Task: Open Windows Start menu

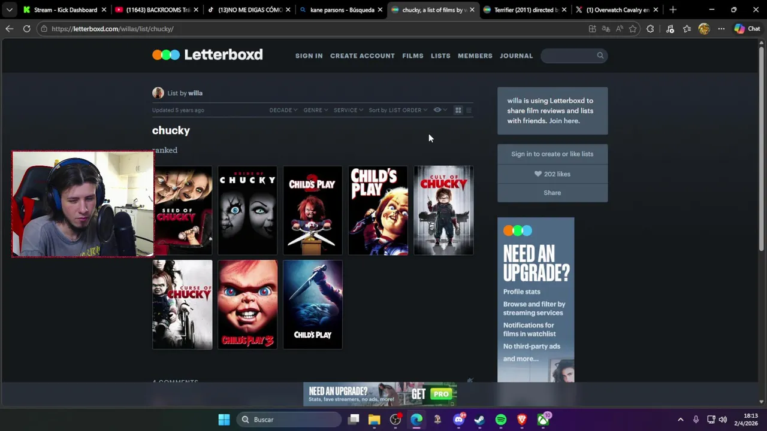Action: [224, 420]
